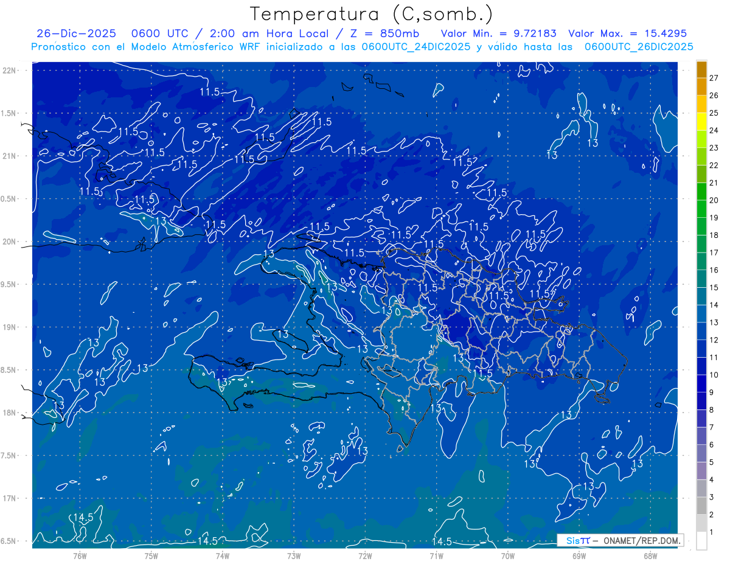730x564 pixels.
Task: Click the '69W' longitude axis label
Action: (x=579, y=555)
